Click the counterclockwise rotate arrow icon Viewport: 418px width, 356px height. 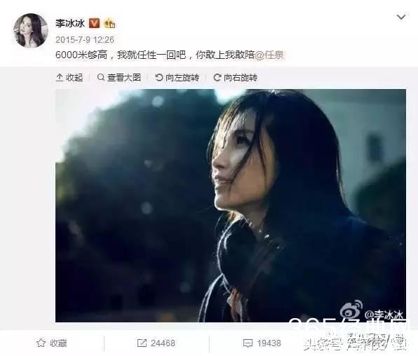159,78
